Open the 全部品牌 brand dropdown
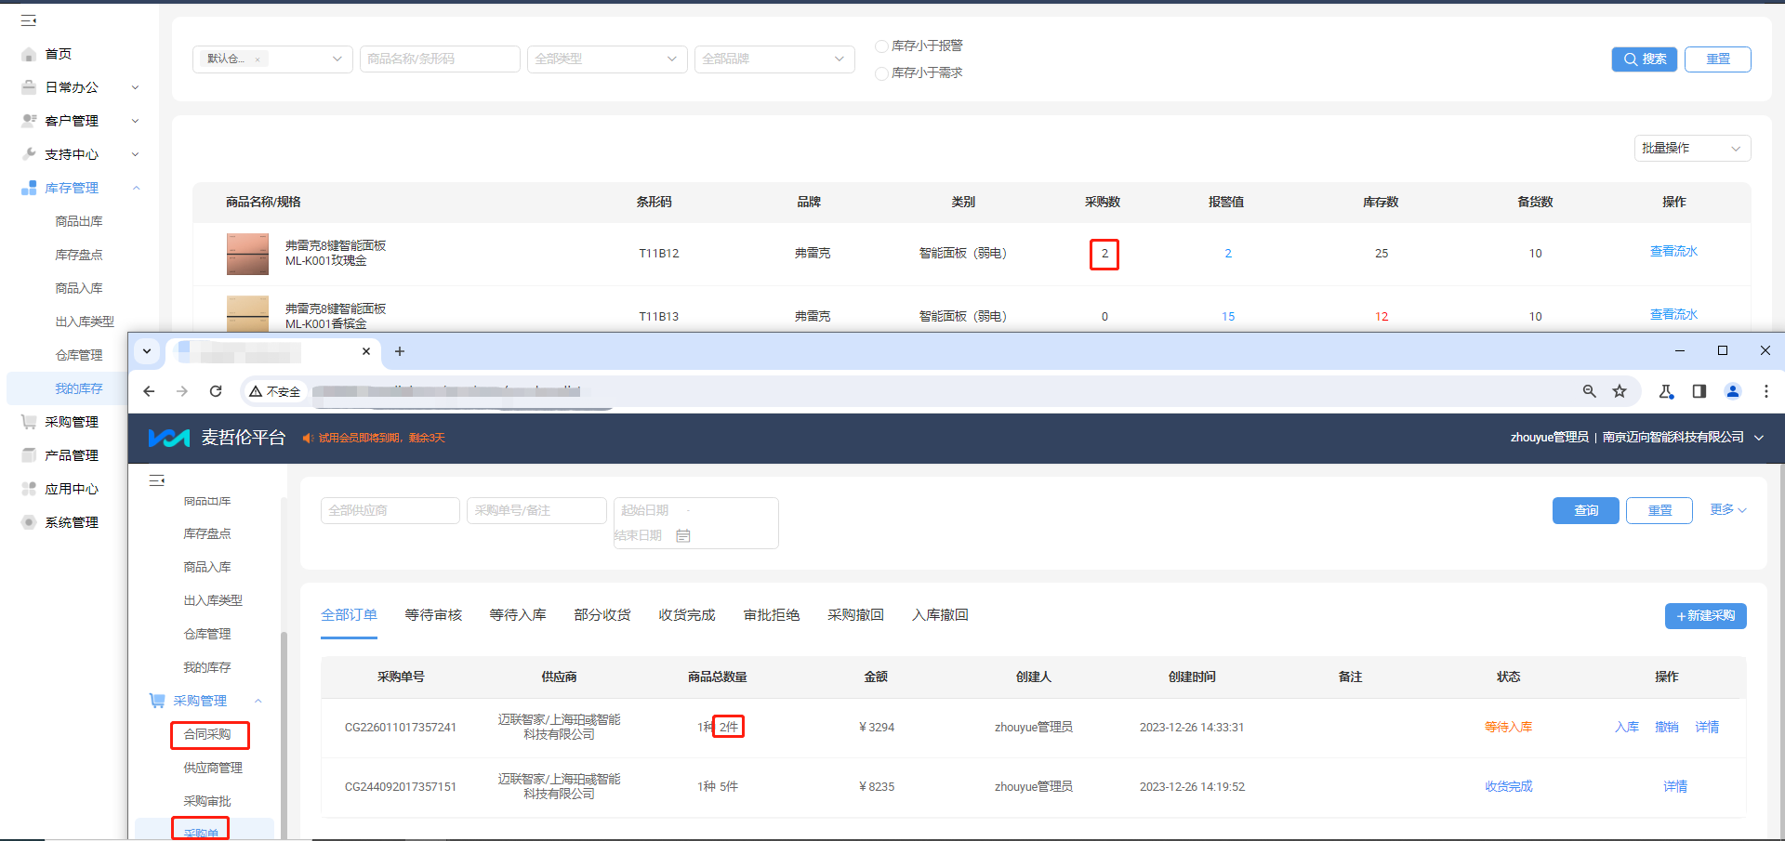 [x=774, y=59]
